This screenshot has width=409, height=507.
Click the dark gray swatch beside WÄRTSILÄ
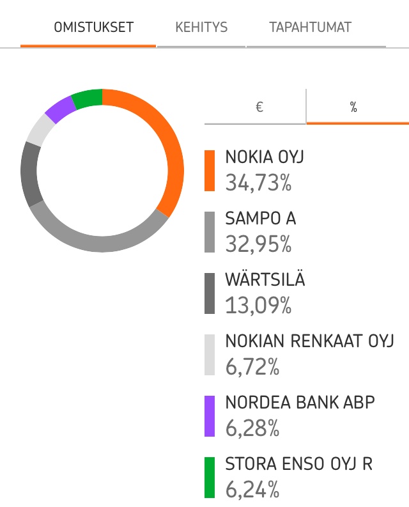(210, 293)
